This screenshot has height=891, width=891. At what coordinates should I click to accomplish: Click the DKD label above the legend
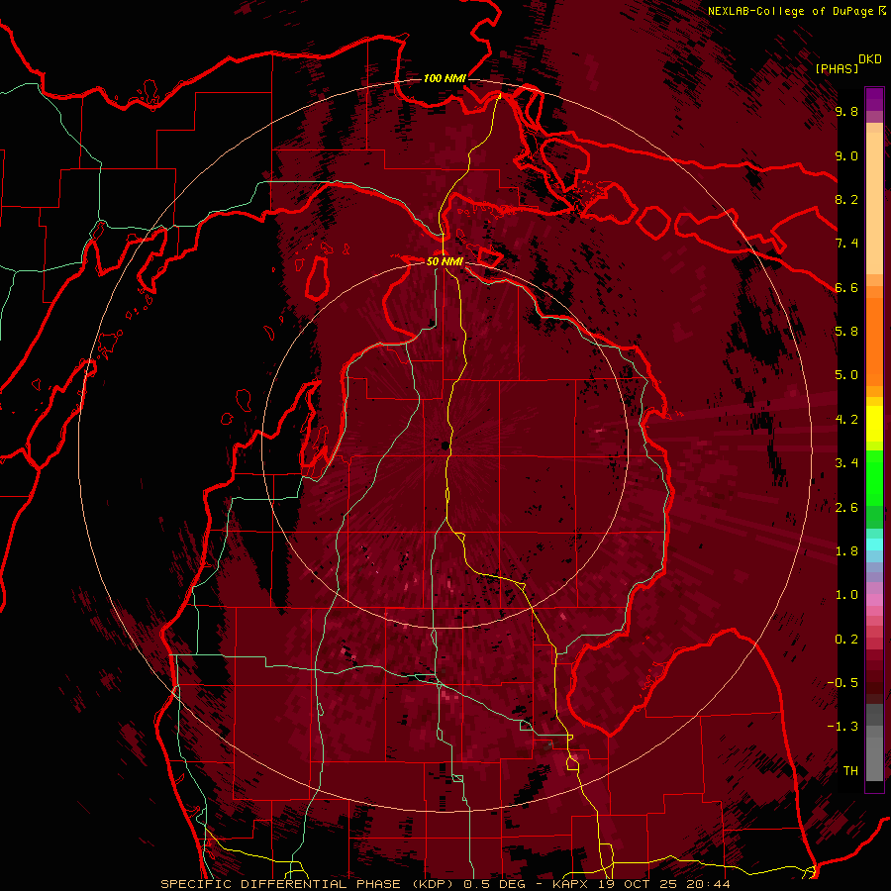tap(870, 59)
